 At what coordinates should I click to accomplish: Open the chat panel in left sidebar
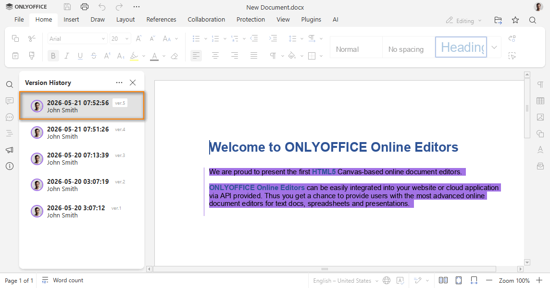(10, 117)
